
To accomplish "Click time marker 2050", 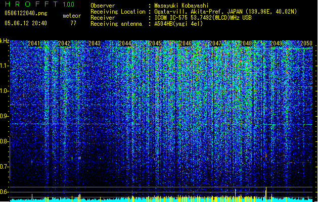I will coord(306,43).
